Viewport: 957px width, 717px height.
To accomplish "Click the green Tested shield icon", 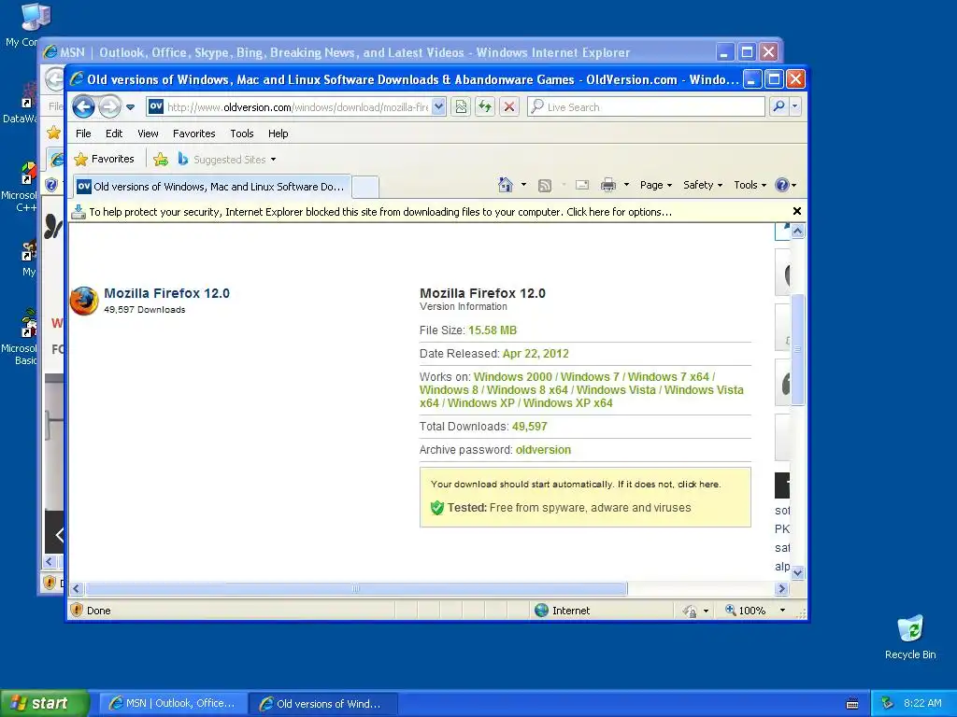I will (437, 508).
